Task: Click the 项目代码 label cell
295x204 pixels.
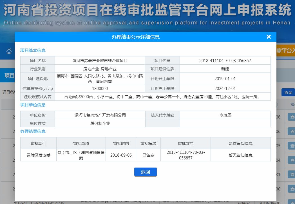Action: click(162, 60)
